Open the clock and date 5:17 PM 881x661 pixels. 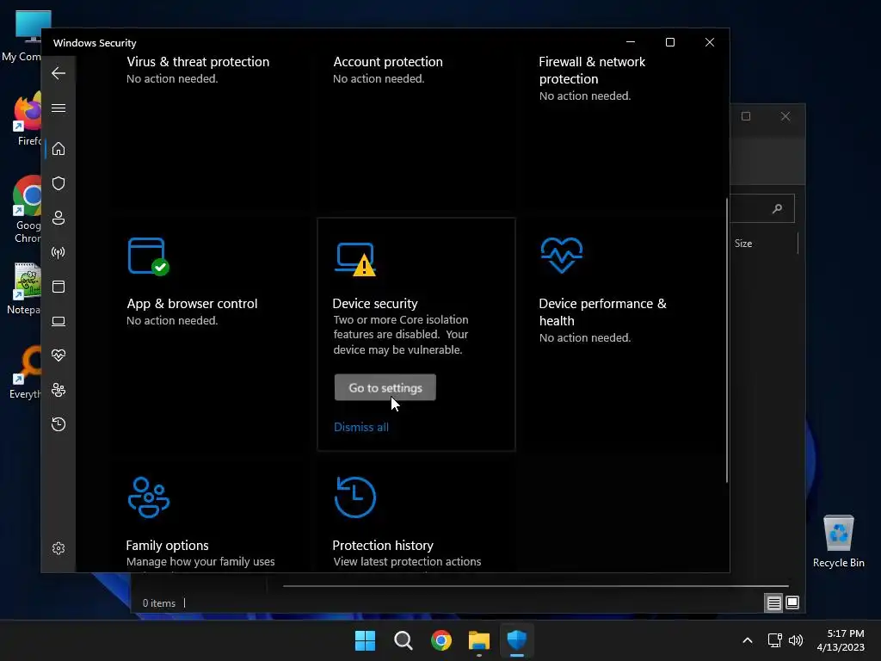[x=841, y=640]
